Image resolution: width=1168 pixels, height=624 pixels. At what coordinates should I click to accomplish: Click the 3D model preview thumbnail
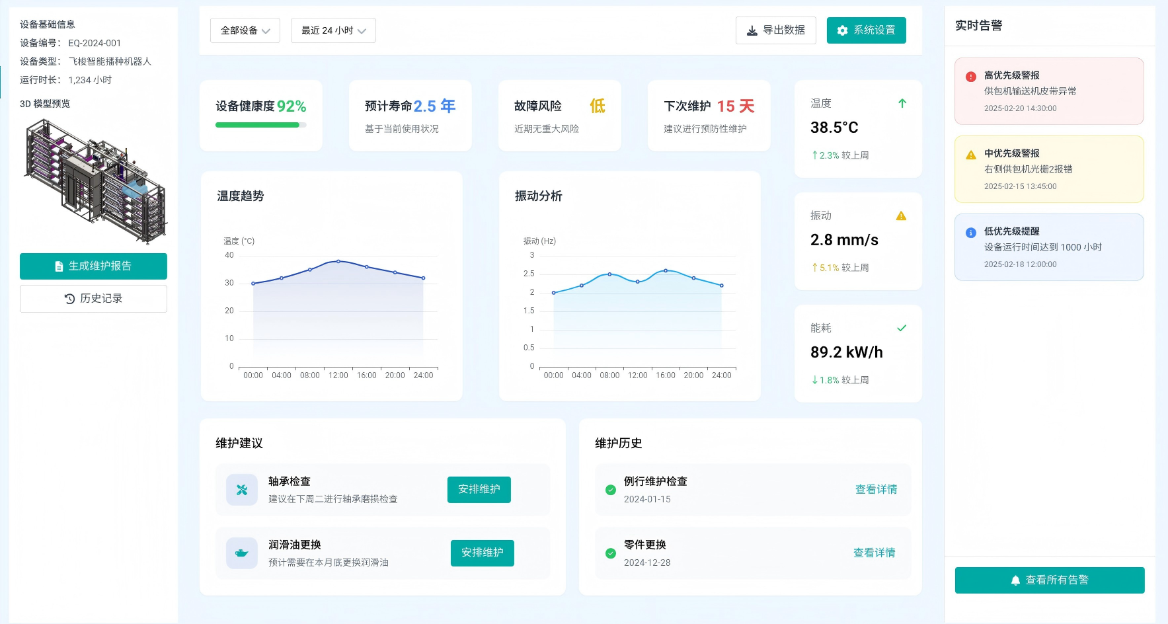point(95,180)
